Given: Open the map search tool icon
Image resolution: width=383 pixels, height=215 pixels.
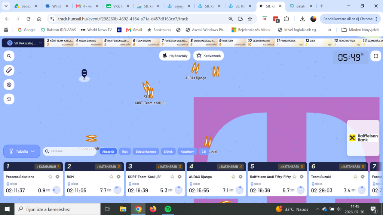Looking at the screenshot, I should 9,56.
